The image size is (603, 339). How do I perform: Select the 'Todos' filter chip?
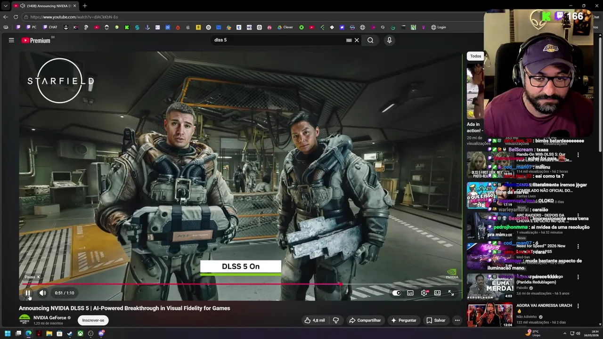pos(476,56)
